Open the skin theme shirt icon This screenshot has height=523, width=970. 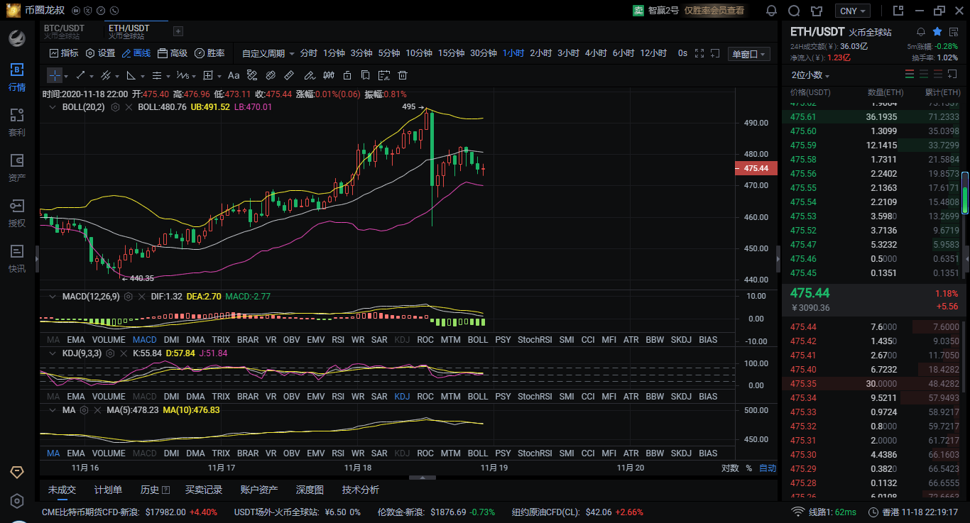(x=817, y=11)
